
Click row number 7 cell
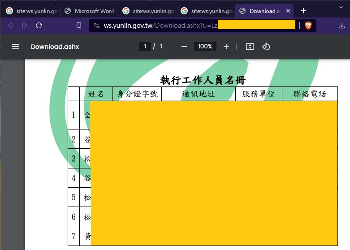point(73,236)
